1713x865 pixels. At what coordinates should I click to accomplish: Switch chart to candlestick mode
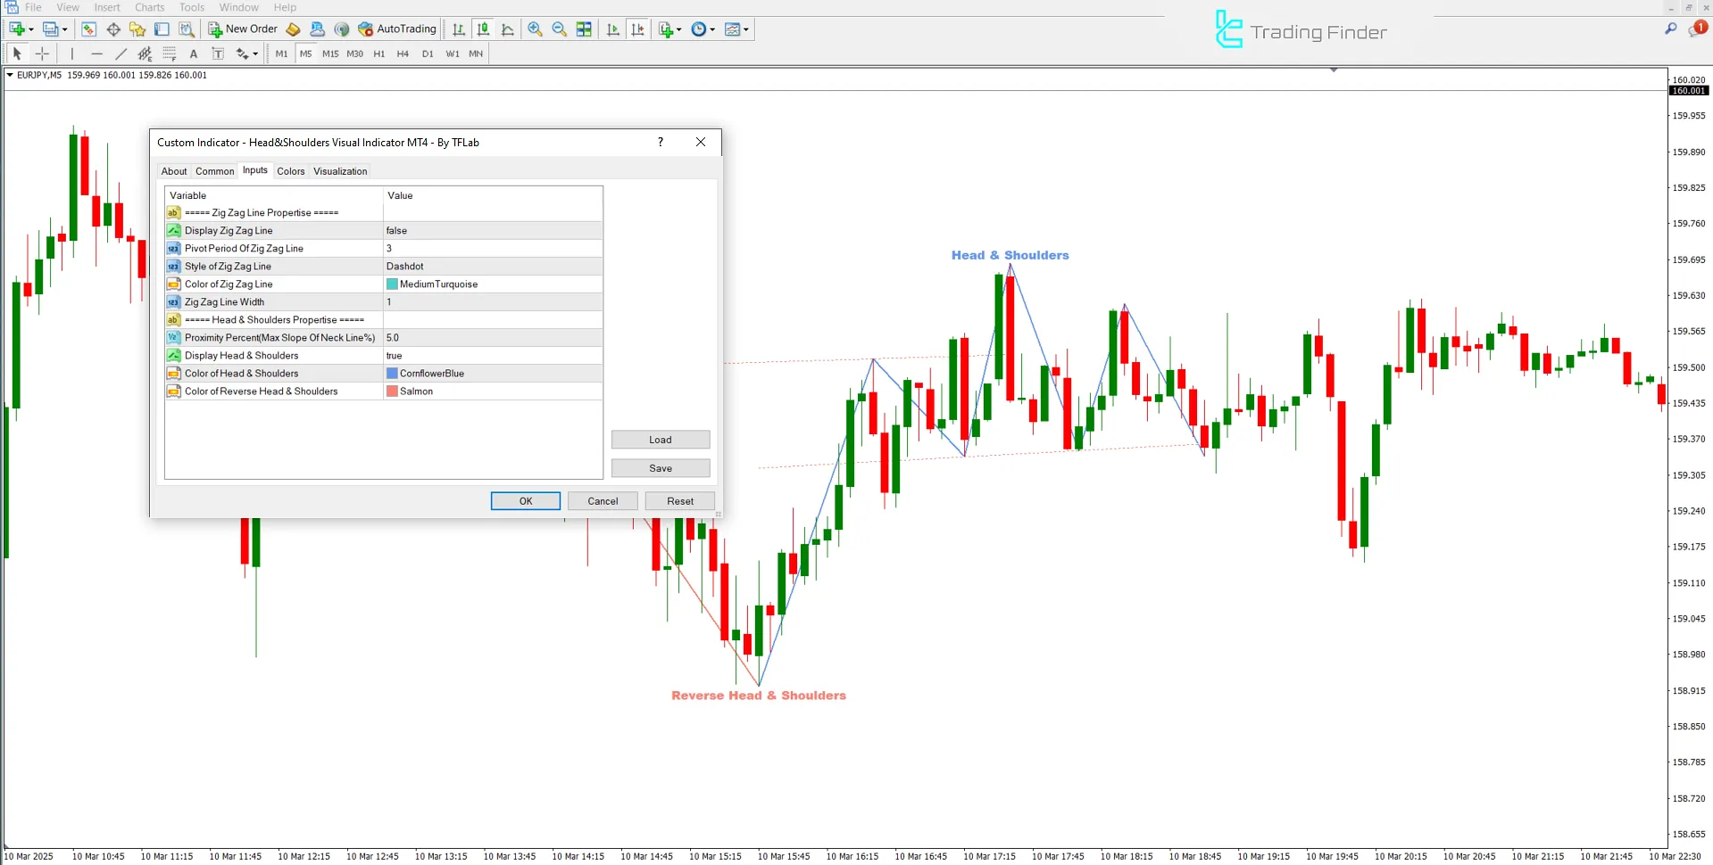click(x=483, y=29)
